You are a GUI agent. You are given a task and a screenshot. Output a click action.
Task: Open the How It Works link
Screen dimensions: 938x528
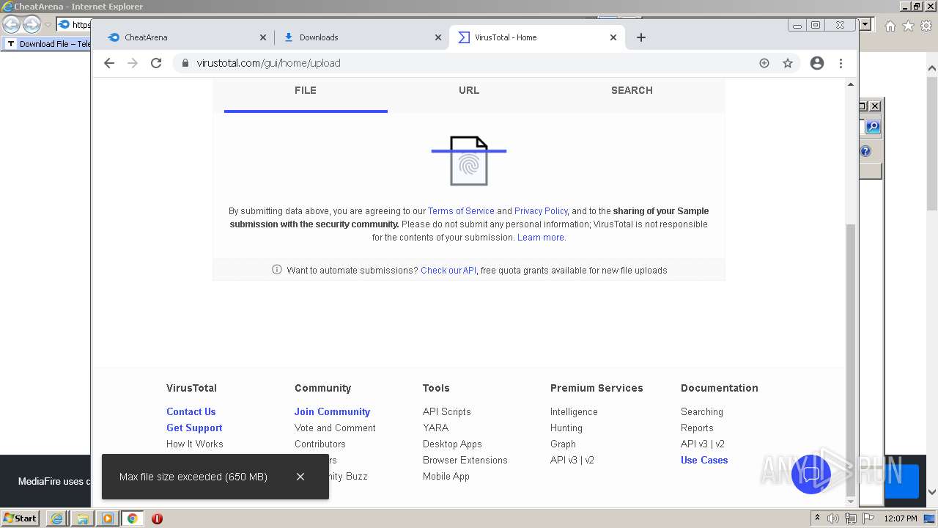[x=195, y=444]
